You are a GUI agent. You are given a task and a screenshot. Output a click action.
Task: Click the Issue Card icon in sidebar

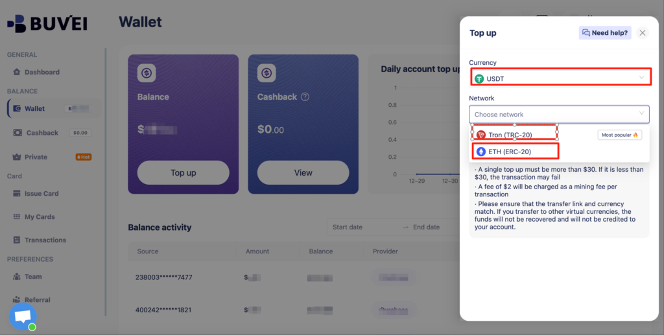tap(18, 193)
